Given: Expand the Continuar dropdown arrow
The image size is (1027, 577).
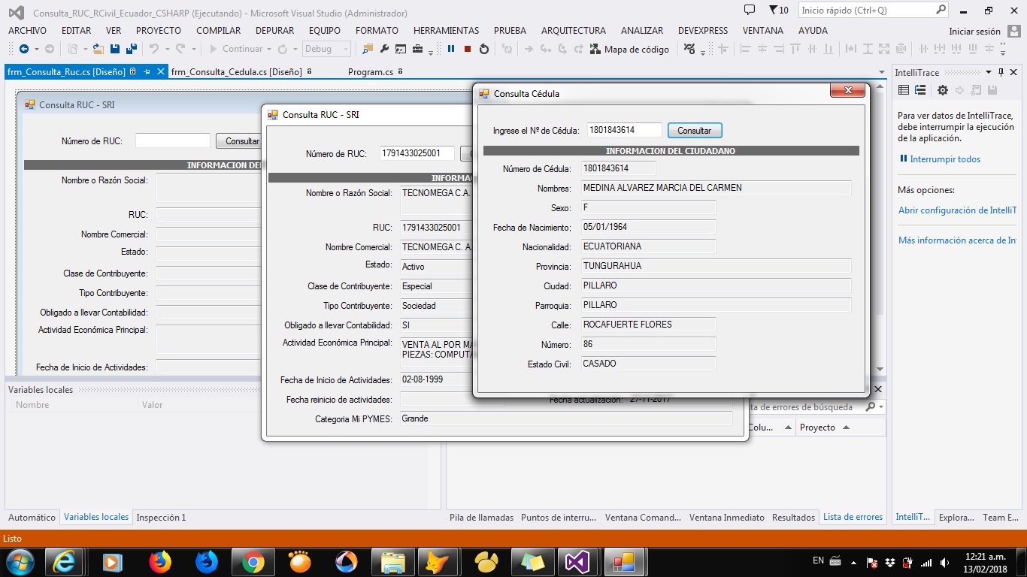Looking at the screenshot, I should (269, 49).
